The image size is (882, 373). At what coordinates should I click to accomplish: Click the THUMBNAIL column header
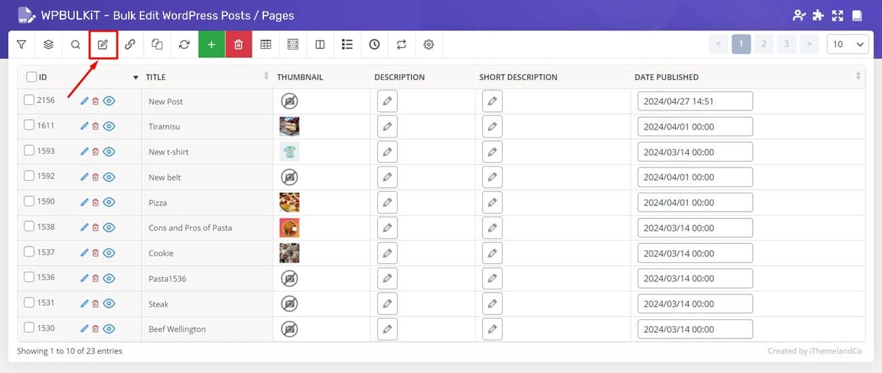tap(300, 77)
